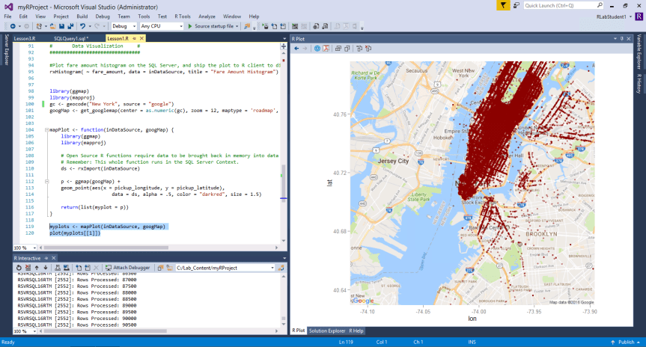This screenshot has width=646, height=347.
Task: Open the feedback flag notification icon
Action: click(503, 5)
